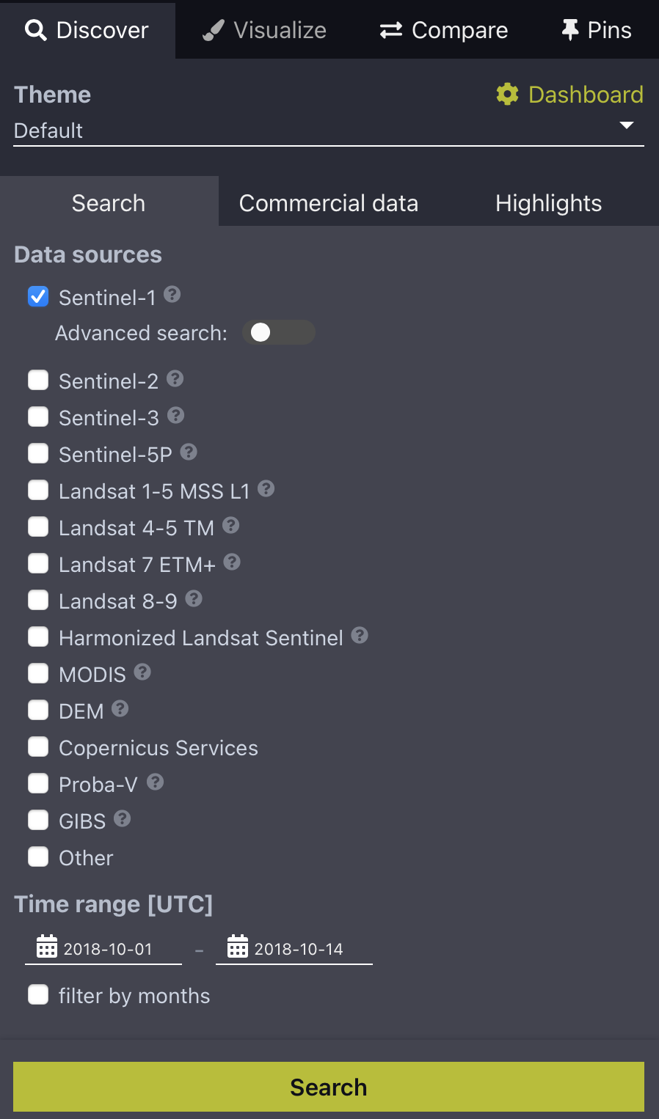
Task: Select the Other data sources checkbox
Action: pyautogui.click(x=38, y=857)
